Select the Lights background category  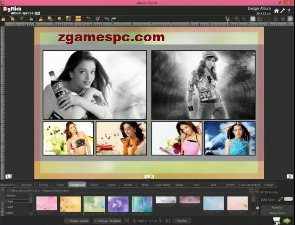(10, 213)
